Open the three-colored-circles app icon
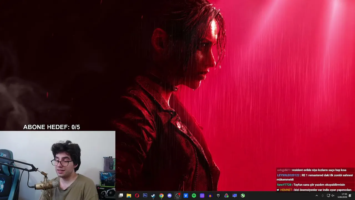The height and width of the screenshot is (200, 355). tap(227, 196)
